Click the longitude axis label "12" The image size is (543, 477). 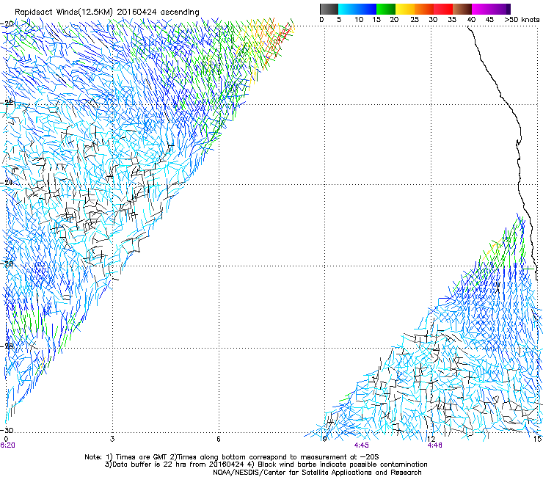pos(431,439)
